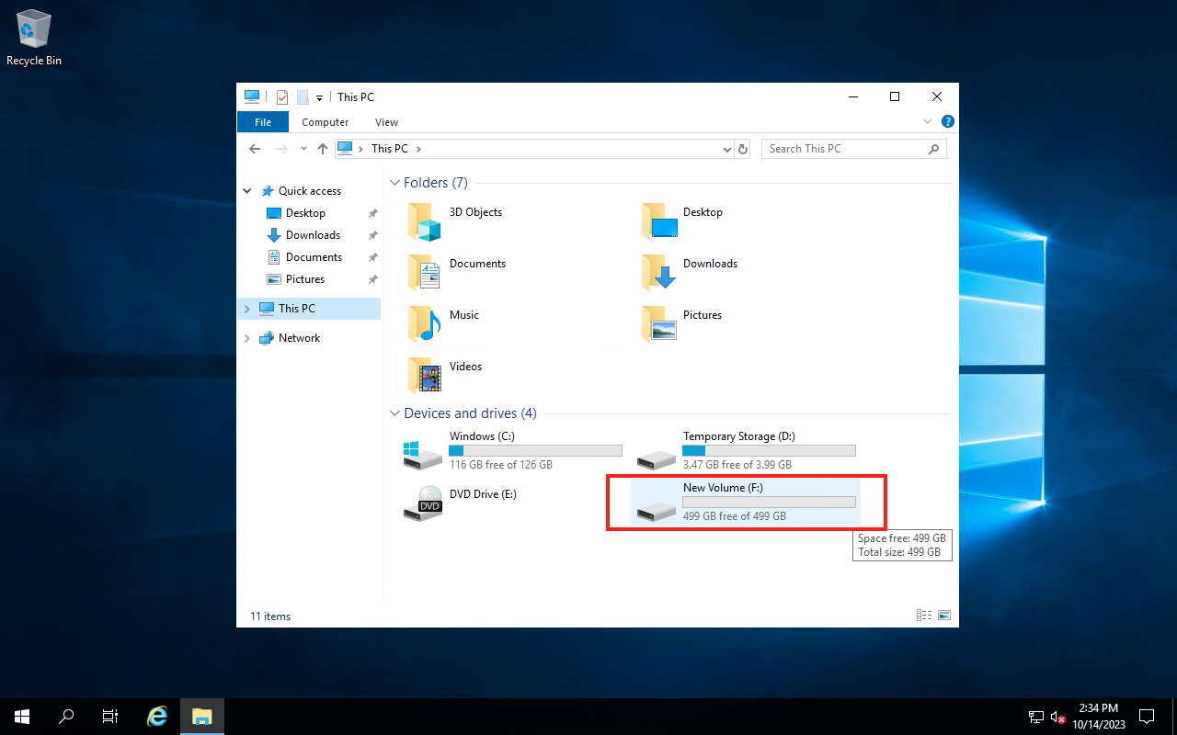Go up one level with Up arrow
This screenshot has width=1177, height=735.
pos(323,149)
